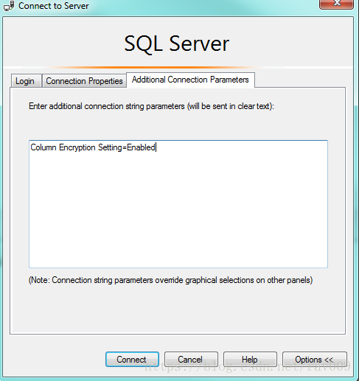Click the Connect to Server title icon
The height and width of the screenshot is (381, 359).
9,6
